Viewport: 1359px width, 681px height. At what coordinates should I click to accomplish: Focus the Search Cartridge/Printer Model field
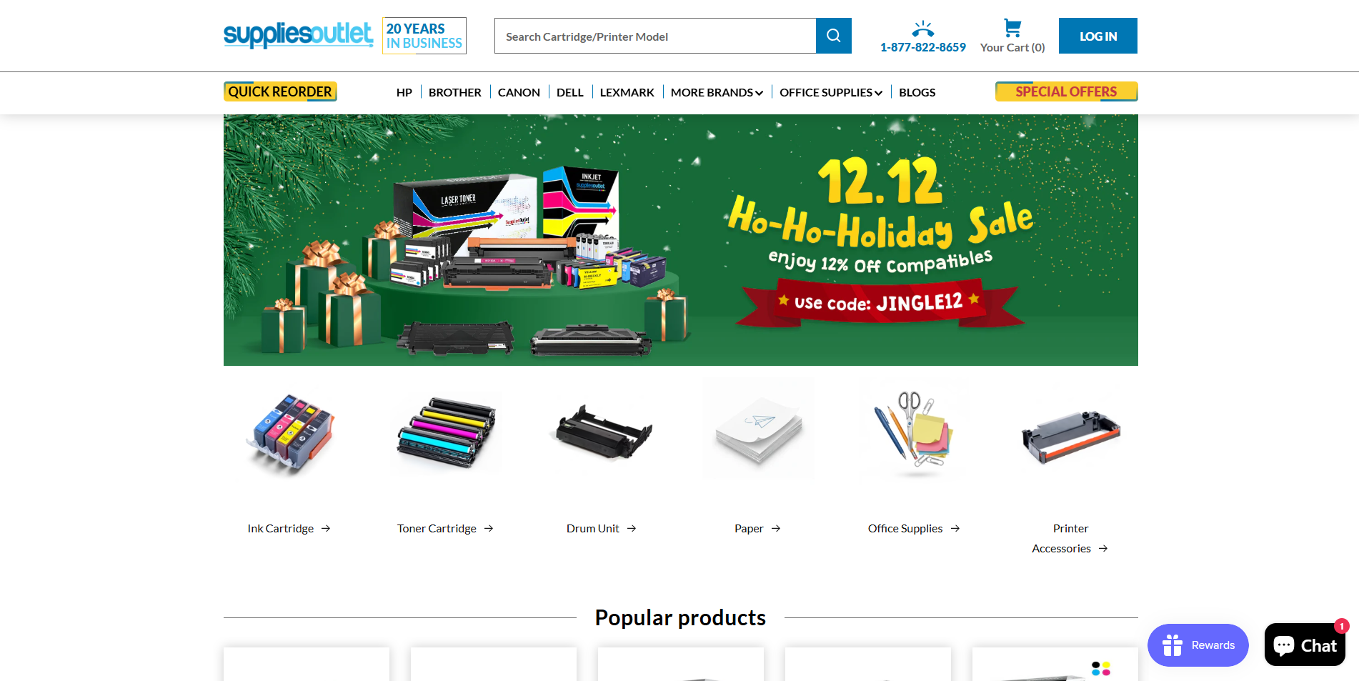[x=655, y=36]
